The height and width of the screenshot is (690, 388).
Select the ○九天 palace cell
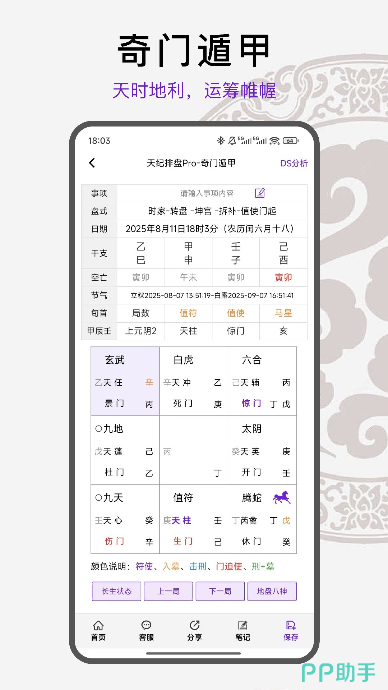[x=125, y=519]
